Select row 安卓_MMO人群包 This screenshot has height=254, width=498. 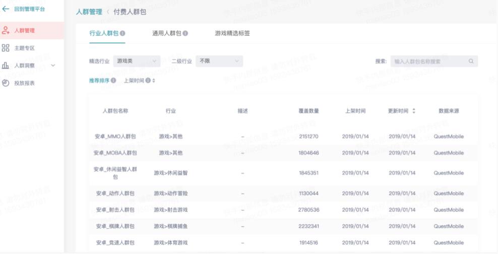(283, 137)
